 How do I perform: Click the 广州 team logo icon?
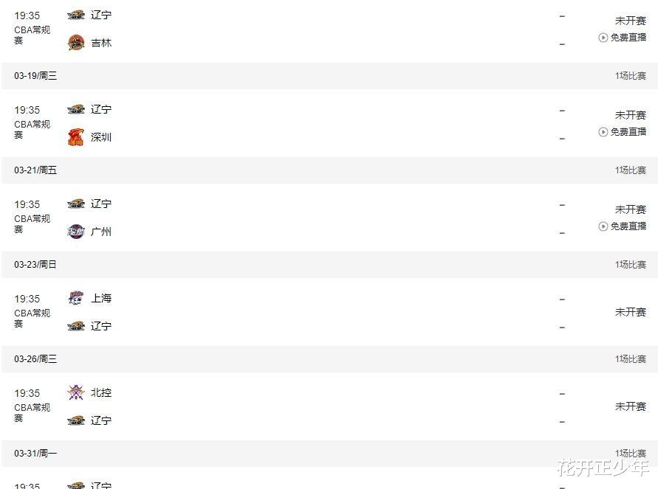pyautogui.click(x=76, y=232)
